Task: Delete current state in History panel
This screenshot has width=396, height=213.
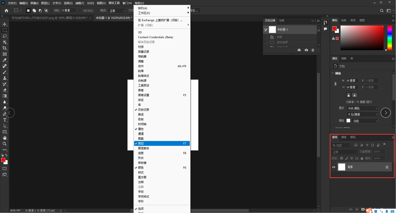Action: coord(313,50)
